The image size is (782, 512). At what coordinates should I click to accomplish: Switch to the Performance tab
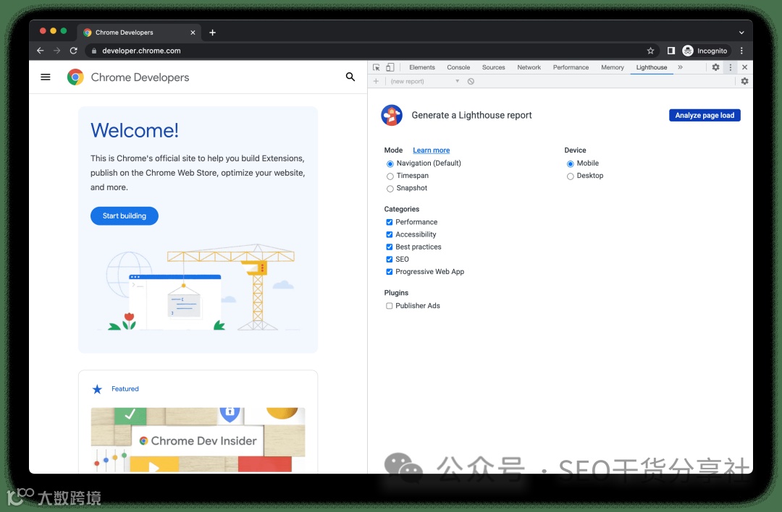tap(571, 67)
